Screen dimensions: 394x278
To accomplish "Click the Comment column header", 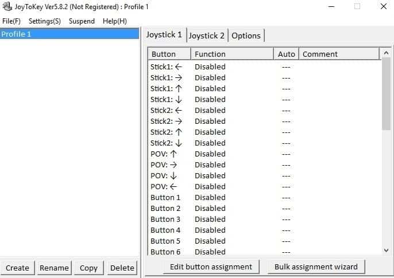I will [339, 54].
